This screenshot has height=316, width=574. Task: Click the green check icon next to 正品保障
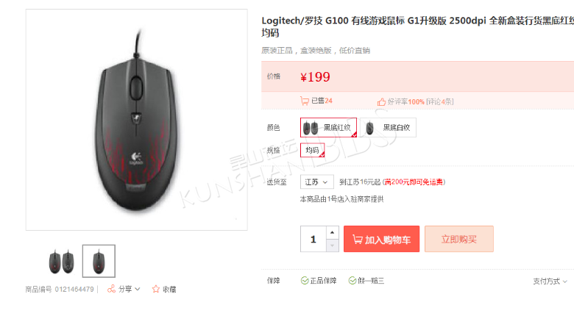305,281
